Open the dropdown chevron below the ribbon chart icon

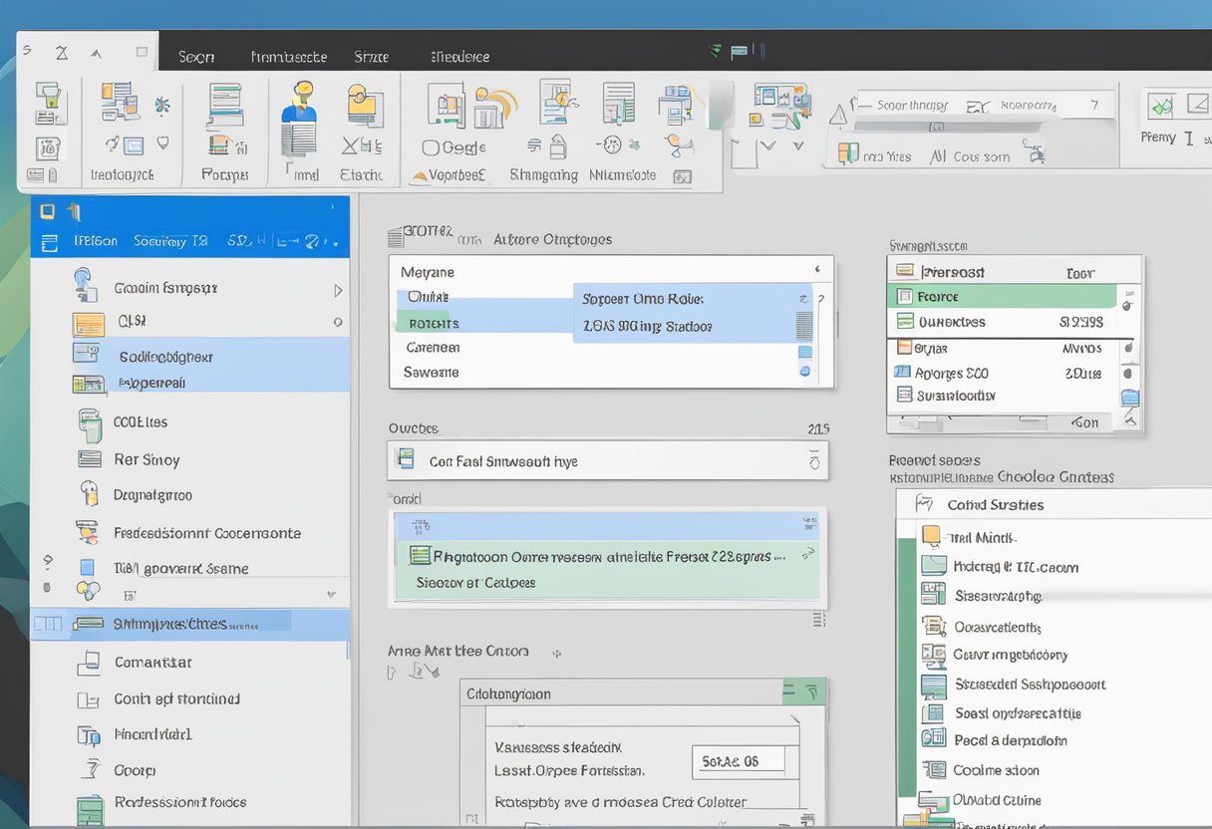pos(767,146)
